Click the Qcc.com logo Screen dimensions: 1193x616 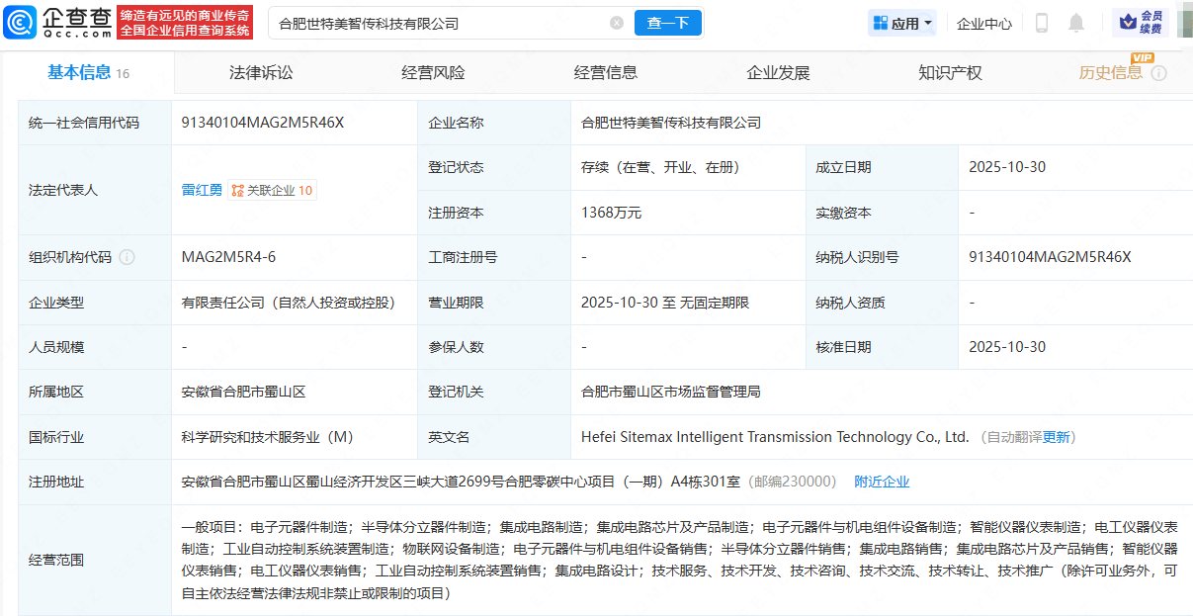tap(65, 22)
